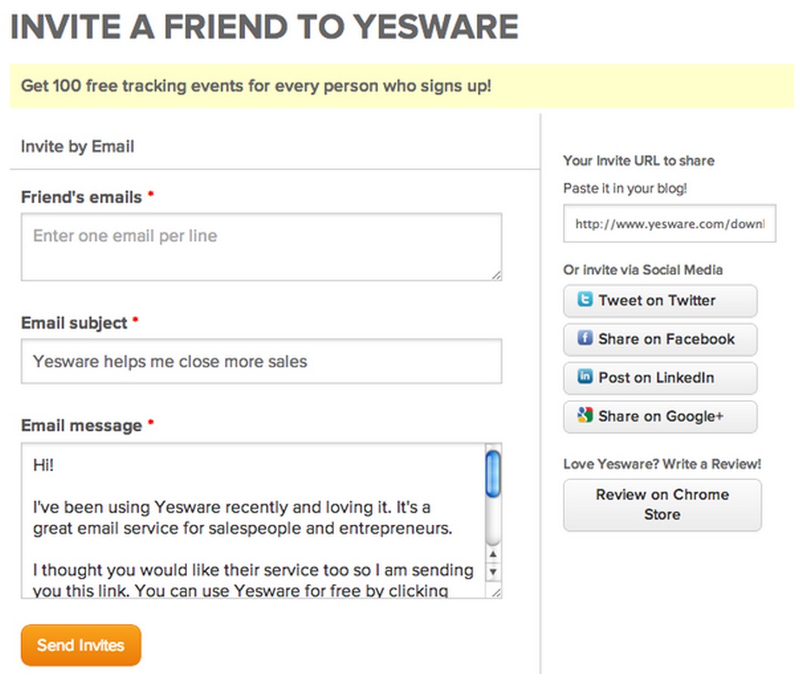The image size is (809, 674).
Task: Click the LinkedIn logo icon
Action: (x=584, y=377)
